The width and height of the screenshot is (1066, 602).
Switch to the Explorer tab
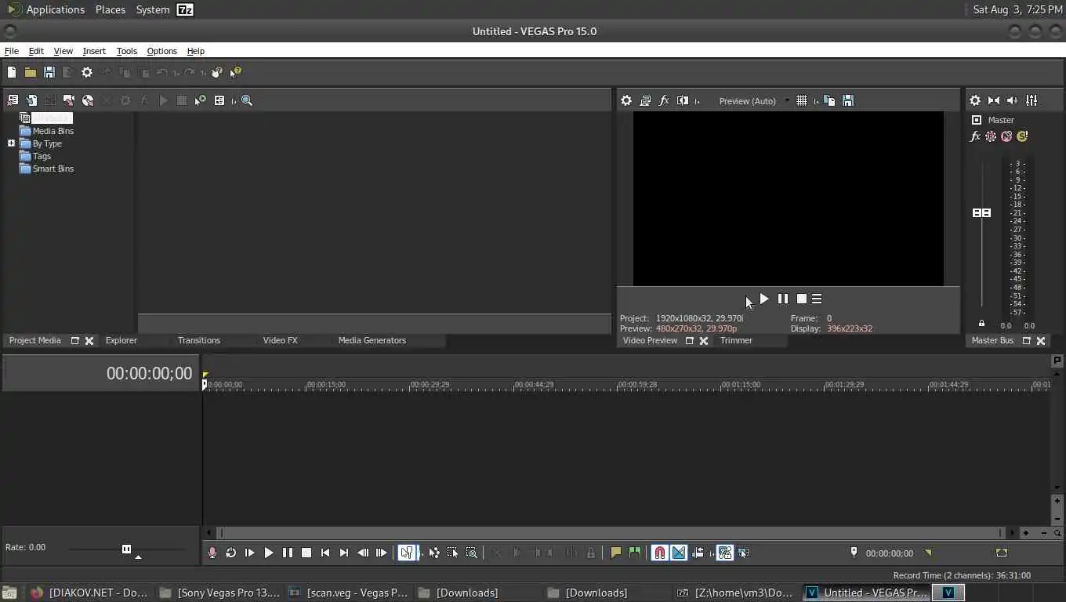[121, 340]
